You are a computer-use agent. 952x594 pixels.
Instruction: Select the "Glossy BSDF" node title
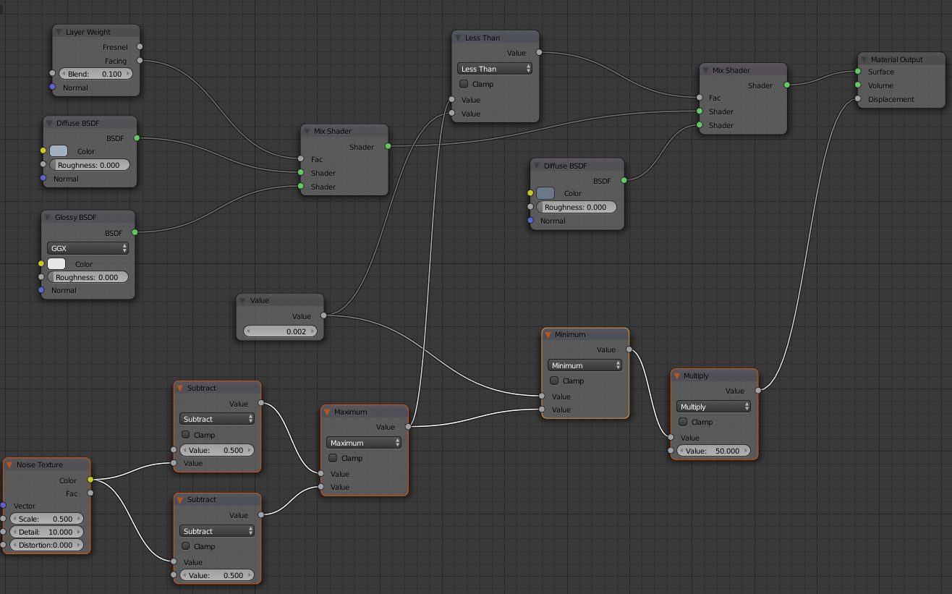(75, 217)
